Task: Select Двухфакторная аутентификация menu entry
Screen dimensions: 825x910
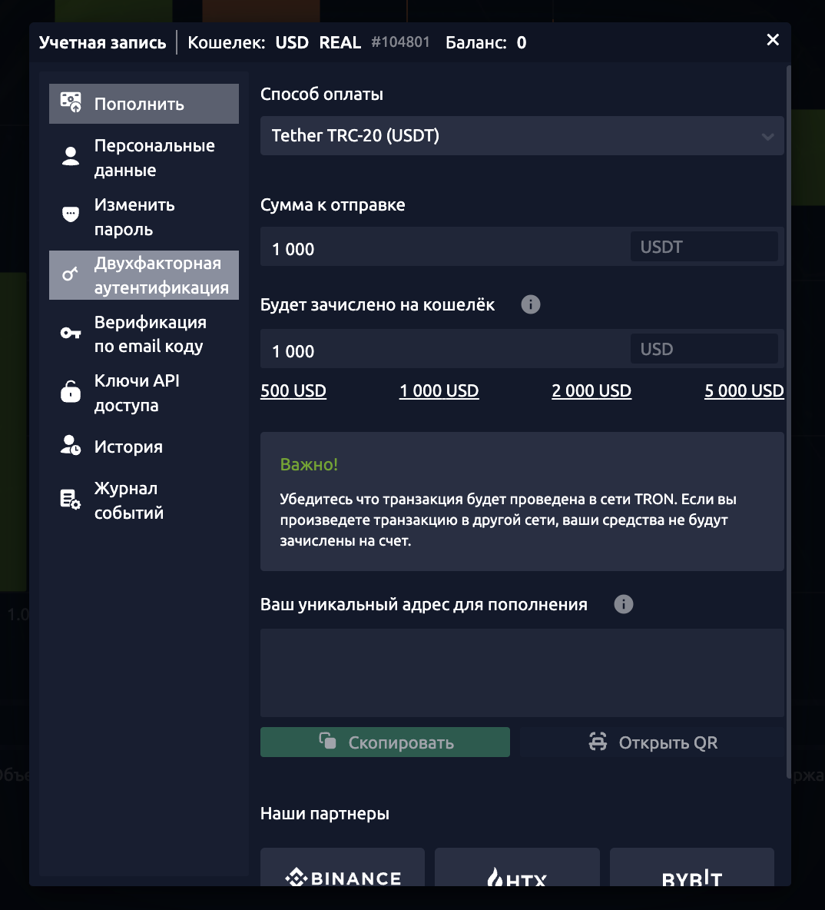Action: (144, 275)
